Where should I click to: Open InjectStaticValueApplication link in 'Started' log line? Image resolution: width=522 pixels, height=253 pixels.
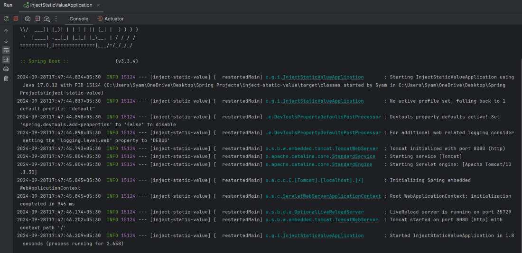pyautogui.click(x=323, y=236)
